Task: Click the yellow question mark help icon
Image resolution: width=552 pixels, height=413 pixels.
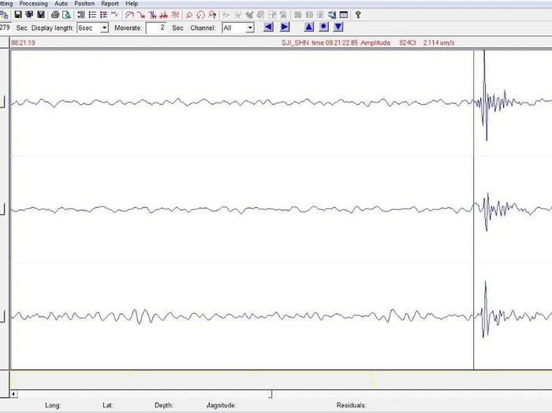Action: pyautogui.click(x=358, y=15)
